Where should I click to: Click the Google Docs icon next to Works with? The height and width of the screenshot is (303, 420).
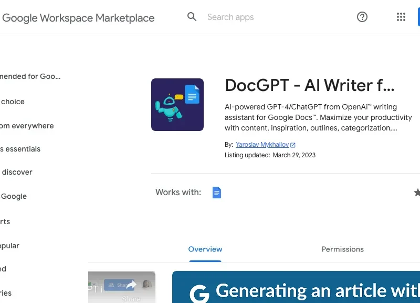tap(217, 192)
